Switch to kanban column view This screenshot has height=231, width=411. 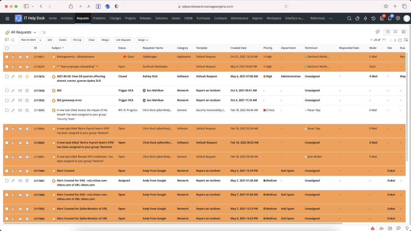click(x=404, y=32)
